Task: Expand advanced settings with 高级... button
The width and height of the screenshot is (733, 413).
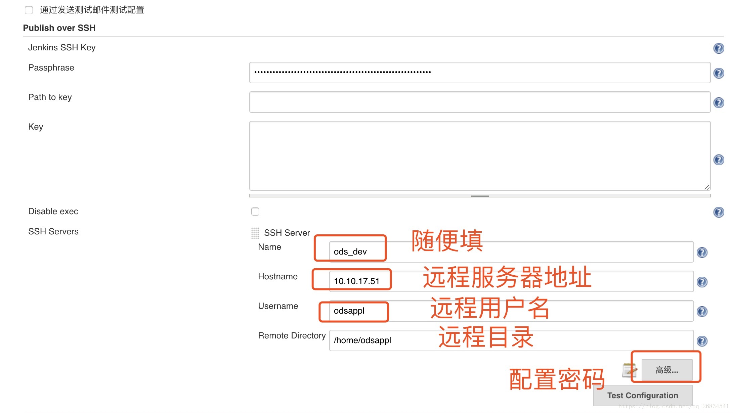Action: click(666, 370)
